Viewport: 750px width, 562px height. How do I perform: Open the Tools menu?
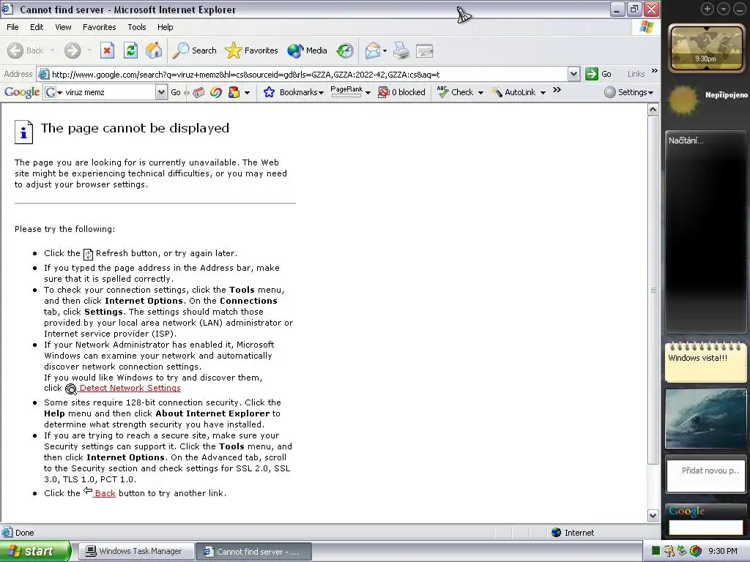[137, 27]
